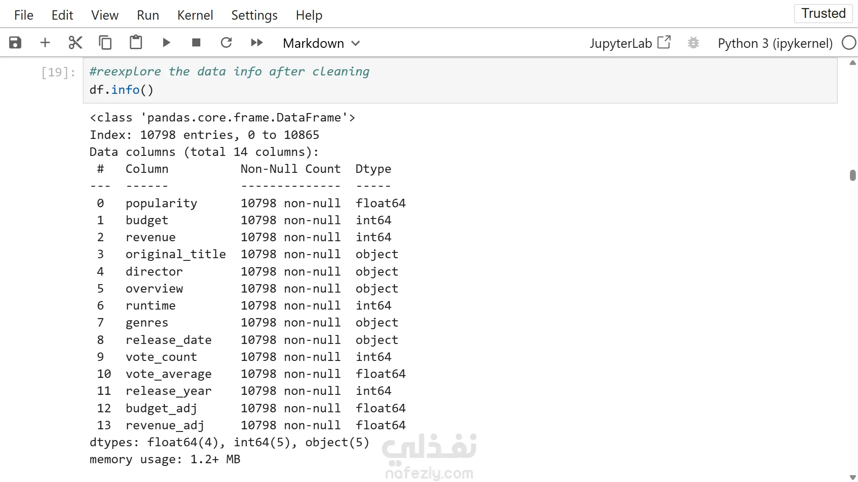858x482 pixels.
Task: Open notebook in JupyterLab
Action: (630, 43)
